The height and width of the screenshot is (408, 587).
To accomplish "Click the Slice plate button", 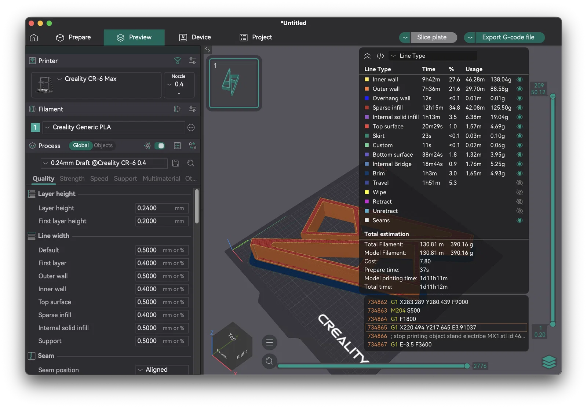I will point(434,37).
